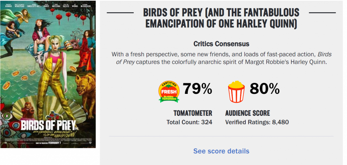The image size is (347, 165).
Task: Click the 80% audience score
Action: (x=265, y=89)
